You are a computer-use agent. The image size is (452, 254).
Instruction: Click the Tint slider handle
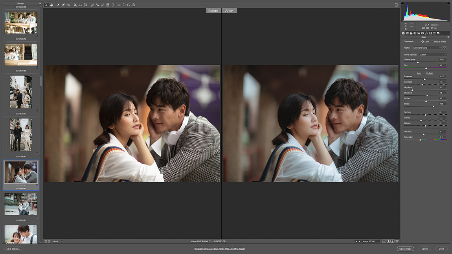pyautogui.click(x=426, y=68)
